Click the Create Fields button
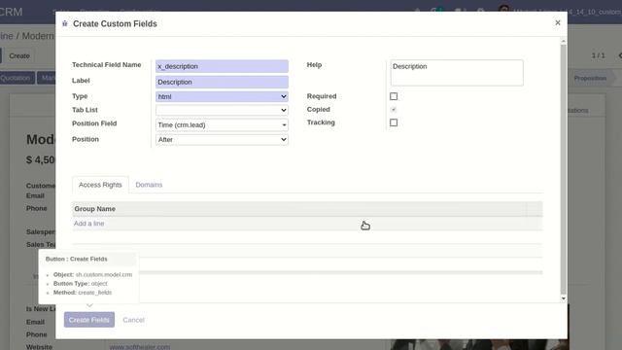Screen dimensions: 622x350 89,320
